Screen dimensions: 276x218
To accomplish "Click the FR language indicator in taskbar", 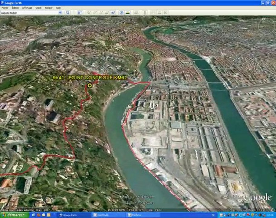I will (213, 215).
